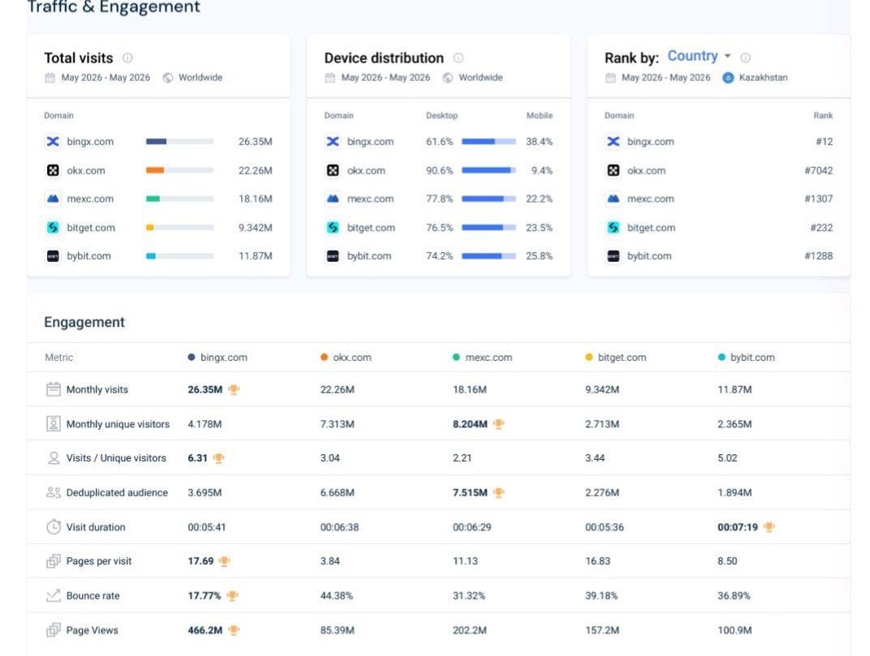The height and width of the screenshot is (656, 870).
Task: Click trophy icon next to 17.77% bounce rate
Action: coord(232,595)
